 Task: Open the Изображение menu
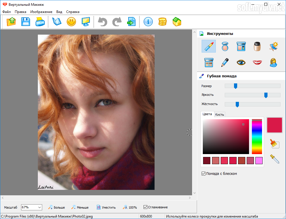pos(41,12)
